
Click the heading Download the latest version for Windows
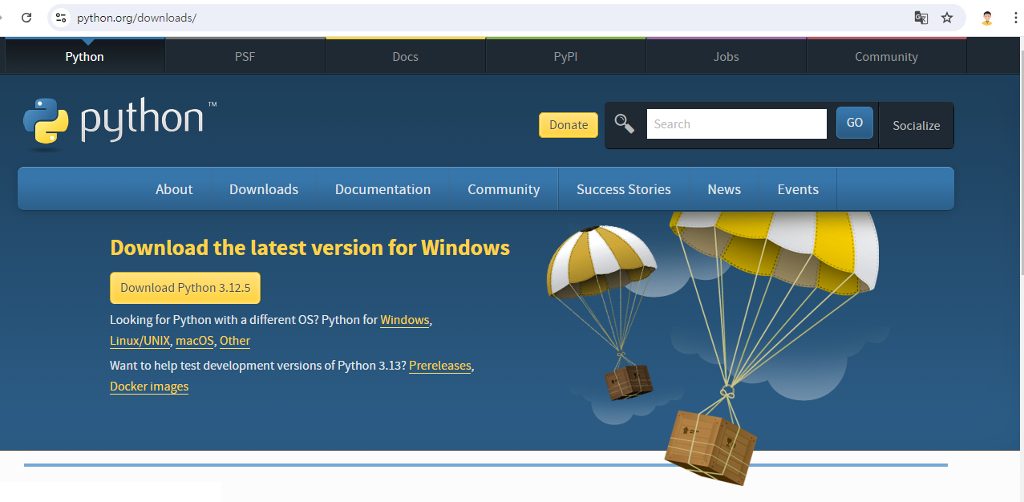[310, 247]
